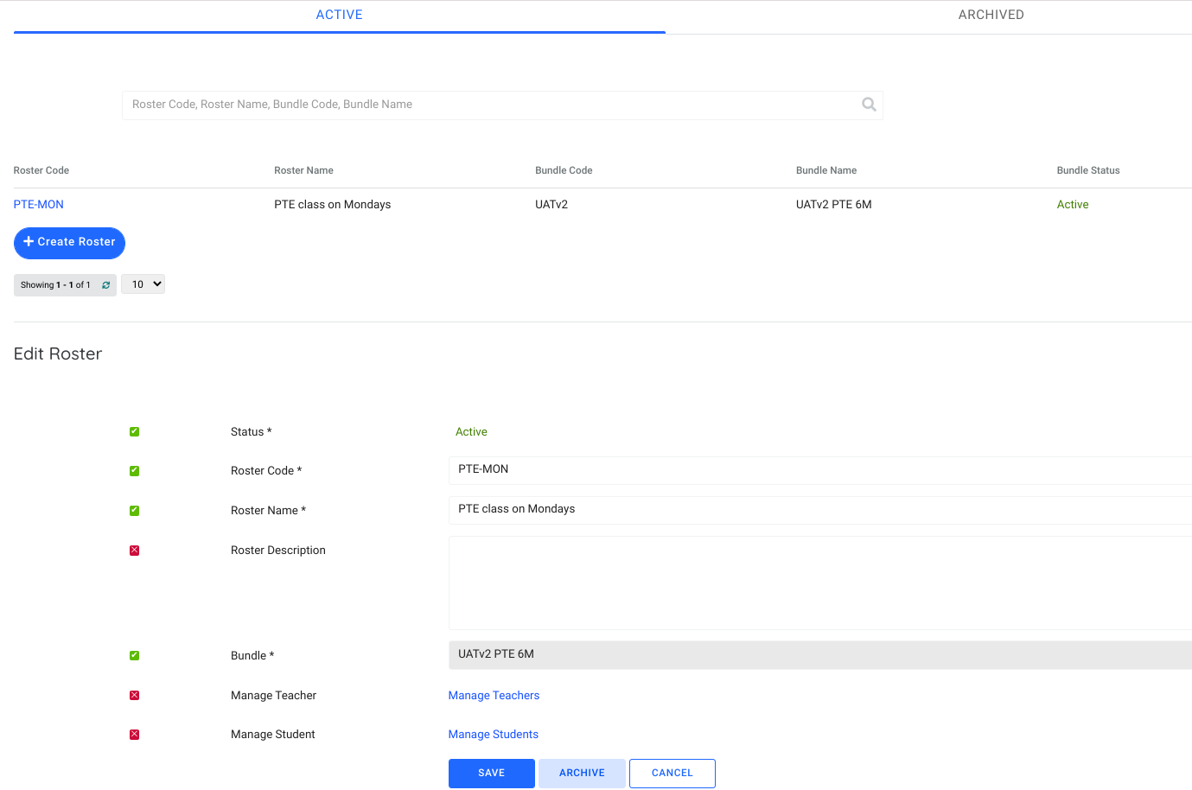Open the page size dropdown showing 10

click(143, 284)
